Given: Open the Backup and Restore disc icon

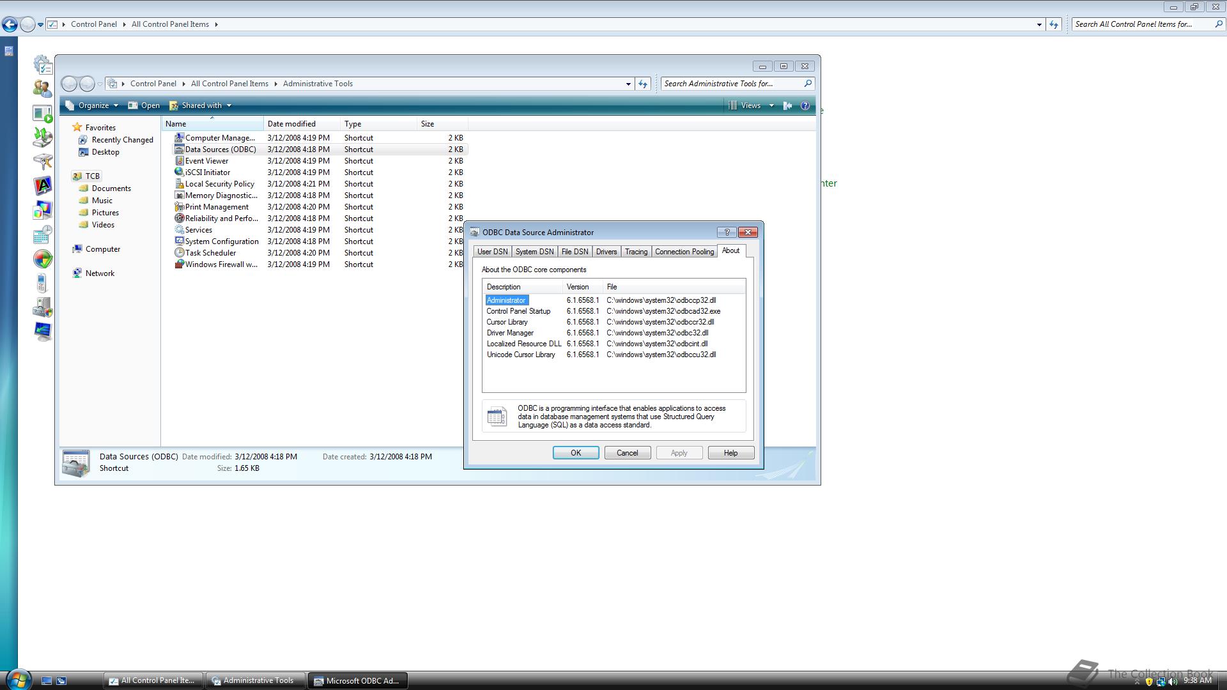Looking at the screenshot, I should click(42, 137).
